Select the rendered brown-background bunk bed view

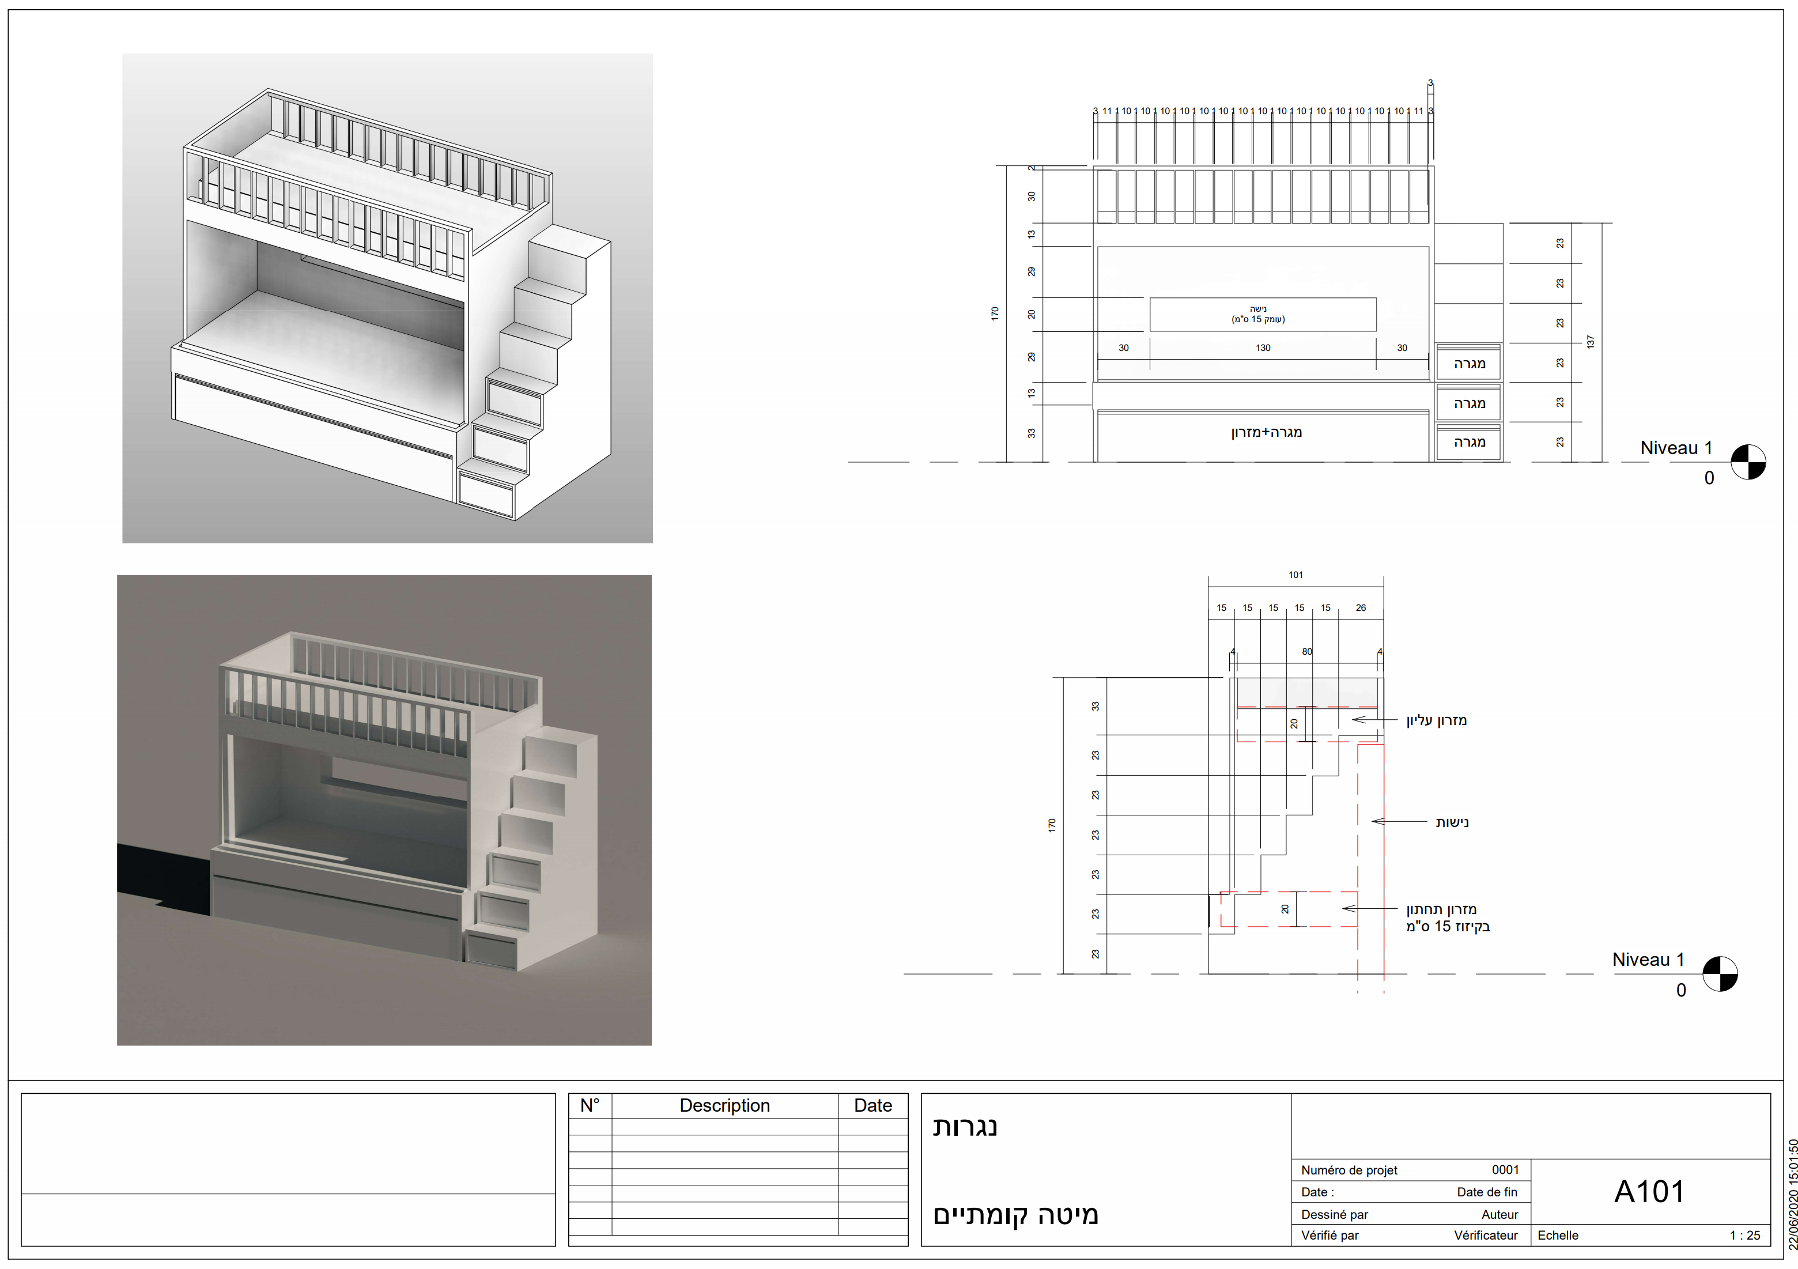point(384,810)
